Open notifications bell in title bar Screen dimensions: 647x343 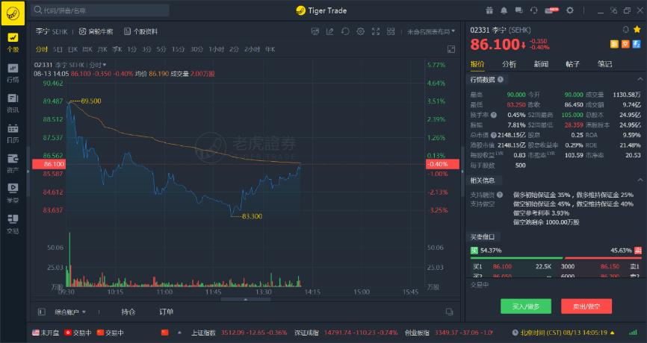504,10
